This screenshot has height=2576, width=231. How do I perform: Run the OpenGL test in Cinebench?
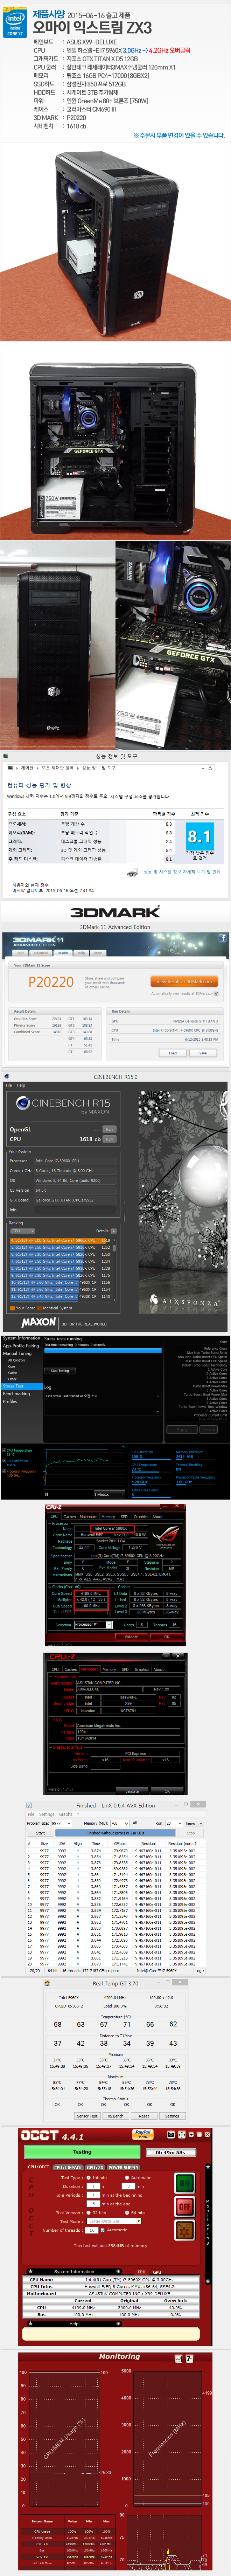coord(109,1129)
